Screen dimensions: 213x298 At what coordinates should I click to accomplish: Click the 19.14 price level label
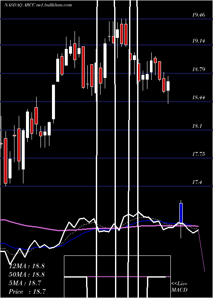[199, 41]
